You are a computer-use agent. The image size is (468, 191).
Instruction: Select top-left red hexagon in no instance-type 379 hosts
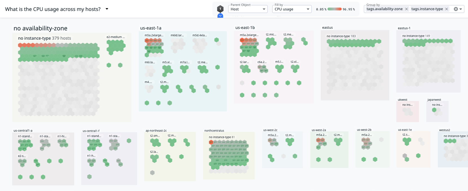[x=20, y=45]
